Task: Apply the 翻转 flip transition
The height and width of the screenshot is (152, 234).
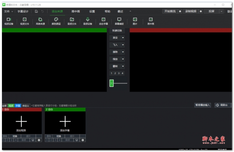Action: click(x=115, y=66)
